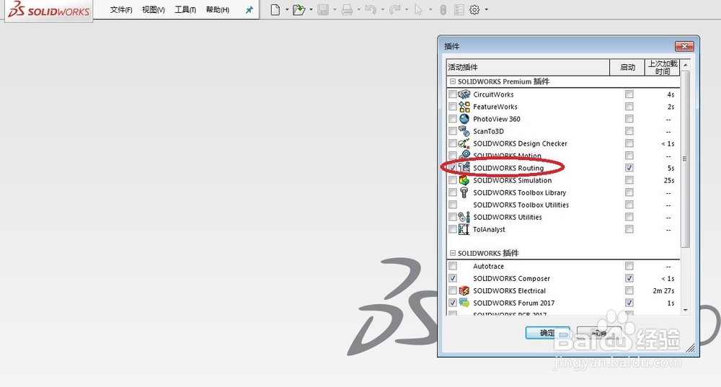Expand the Options gear dropdown arrow
This screenshot has height=387, width=721.
coord(487,9)
